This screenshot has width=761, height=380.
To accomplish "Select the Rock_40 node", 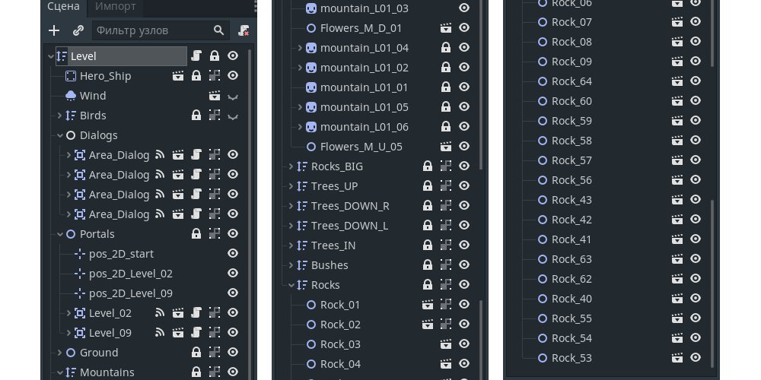I will (x=572, y=299).
